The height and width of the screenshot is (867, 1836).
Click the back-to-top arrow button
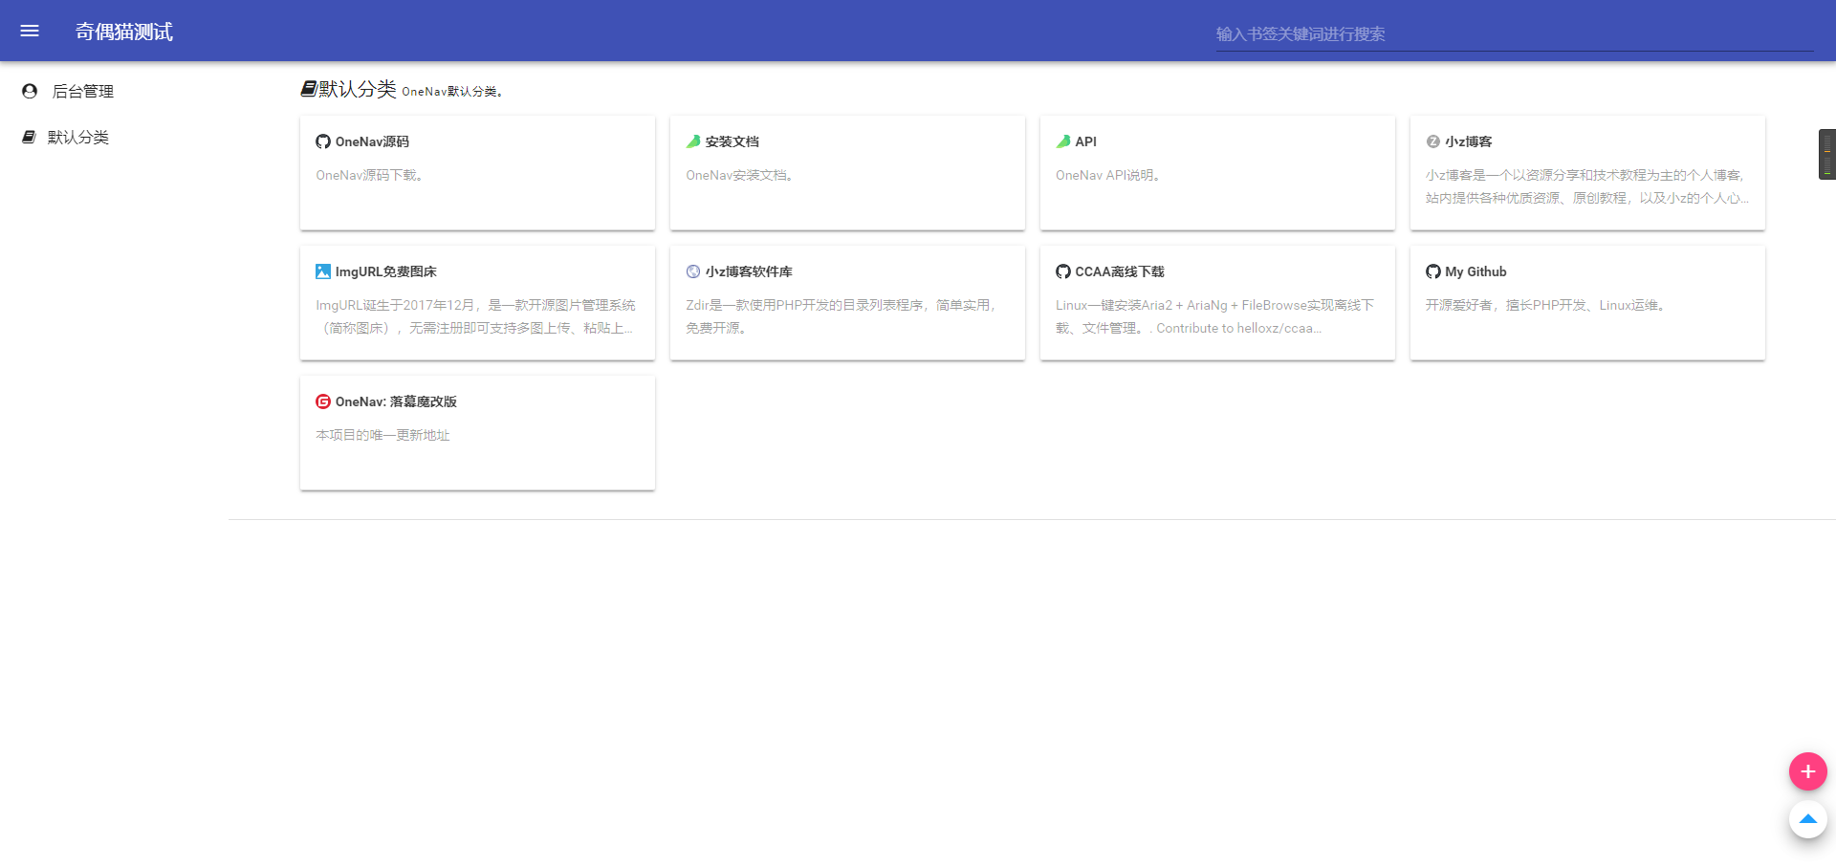[1807, 819]
